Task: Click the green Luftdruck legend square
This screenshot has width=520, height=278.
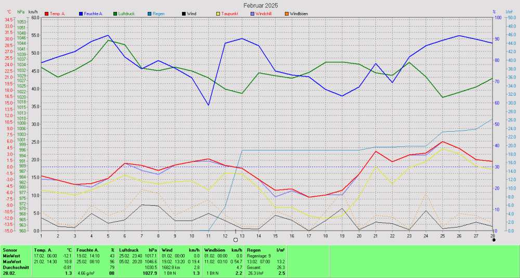Action: [x=115, y=14]
